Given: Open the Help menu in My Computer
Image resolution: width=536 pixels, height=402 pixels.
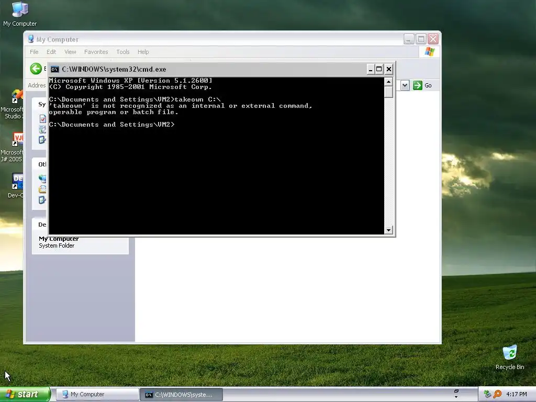Looking at the screenshot, I should [143, 52].
